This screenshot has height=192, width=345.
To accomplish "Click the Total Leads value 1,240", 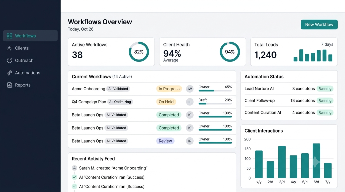I will [x=266, y=55].
